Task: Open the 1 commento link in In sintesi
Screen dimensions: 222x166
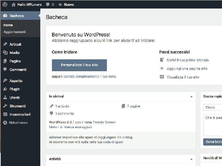Action: click(65, 114)
